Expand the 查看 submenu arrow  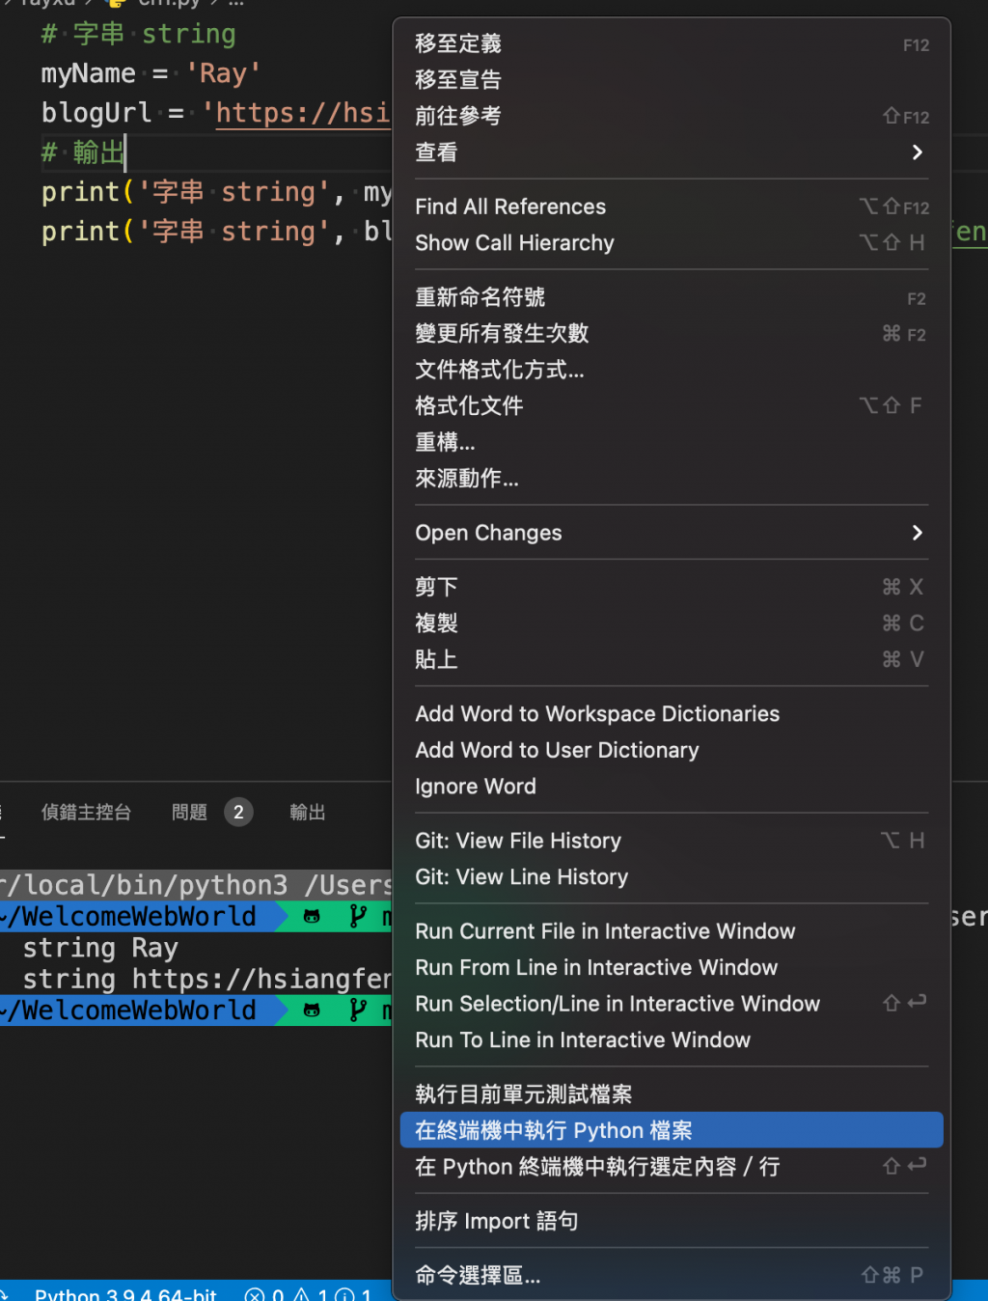click(917, 152)
